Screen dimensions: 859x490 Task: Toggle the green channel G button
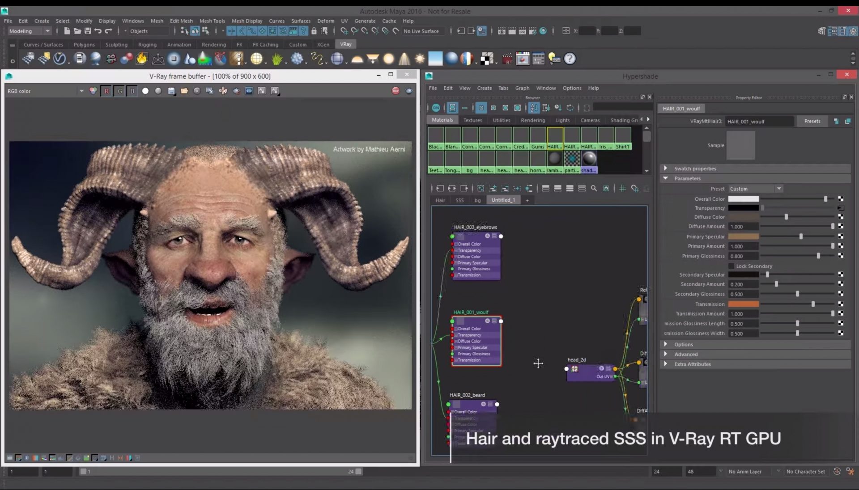119,91
